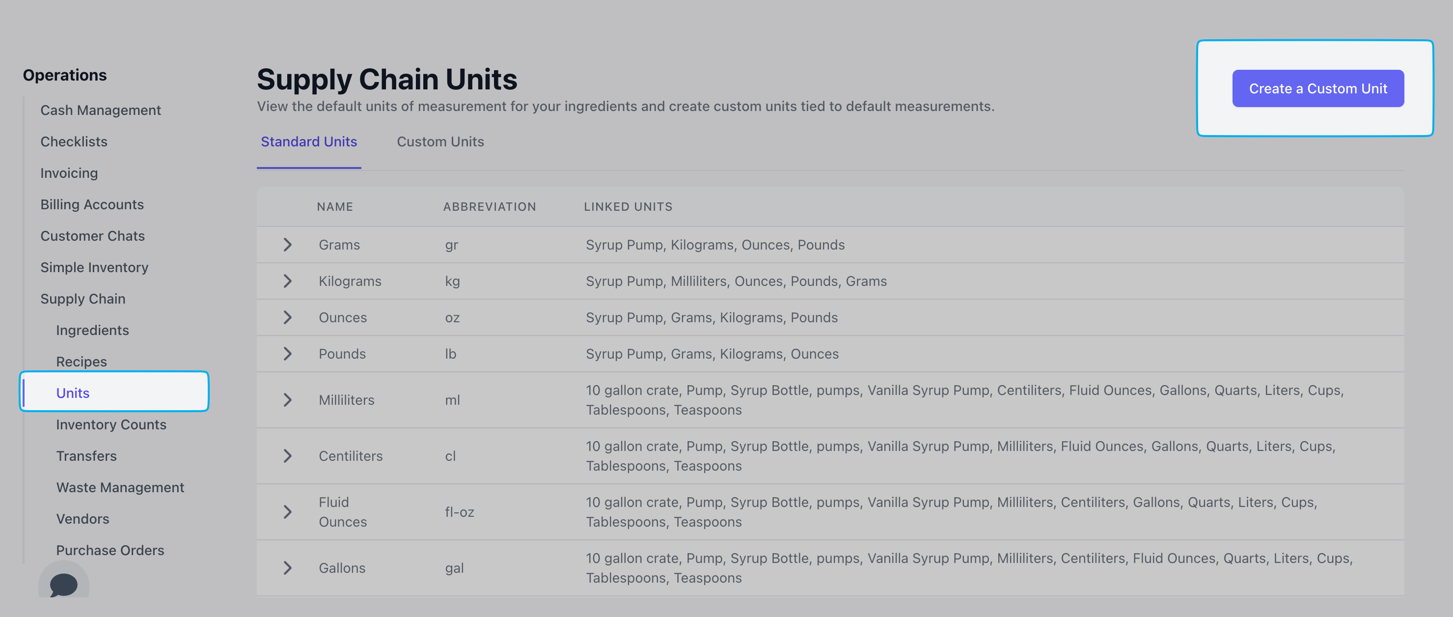Click linked units of the Grams row

[714, 245]
